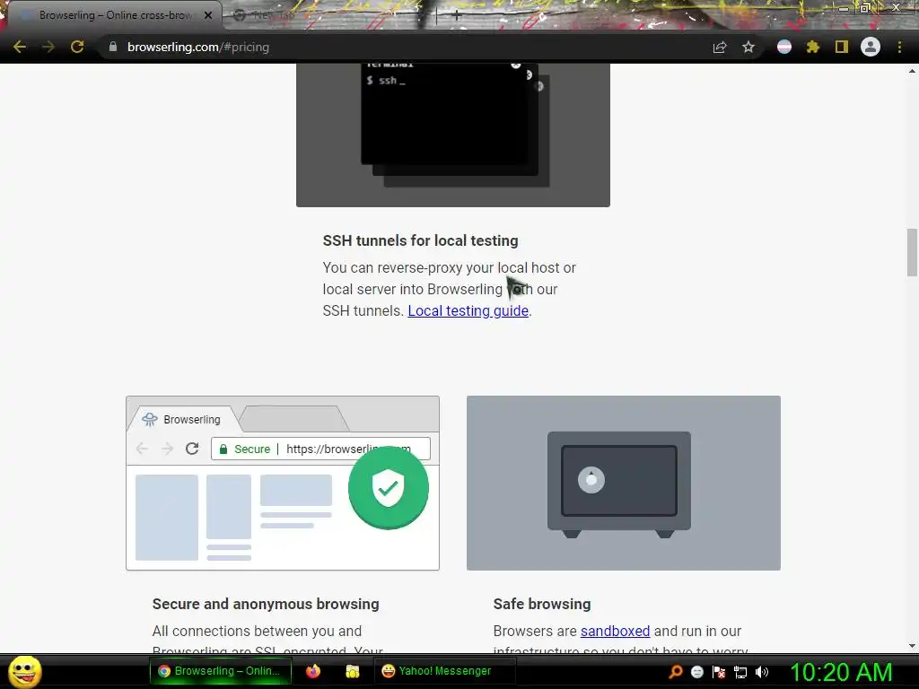Open the Chrome three-dot menu
Viewport: 919px width, 689px height.
click(x=899, y=47)
